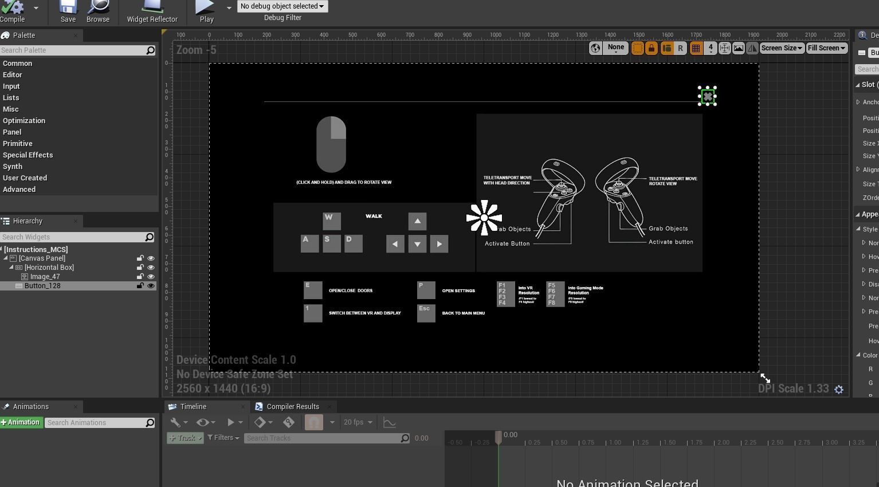Start Play simulation from toolbar
The height and width of the screenshot is (487, 879).
click(206, 11)
